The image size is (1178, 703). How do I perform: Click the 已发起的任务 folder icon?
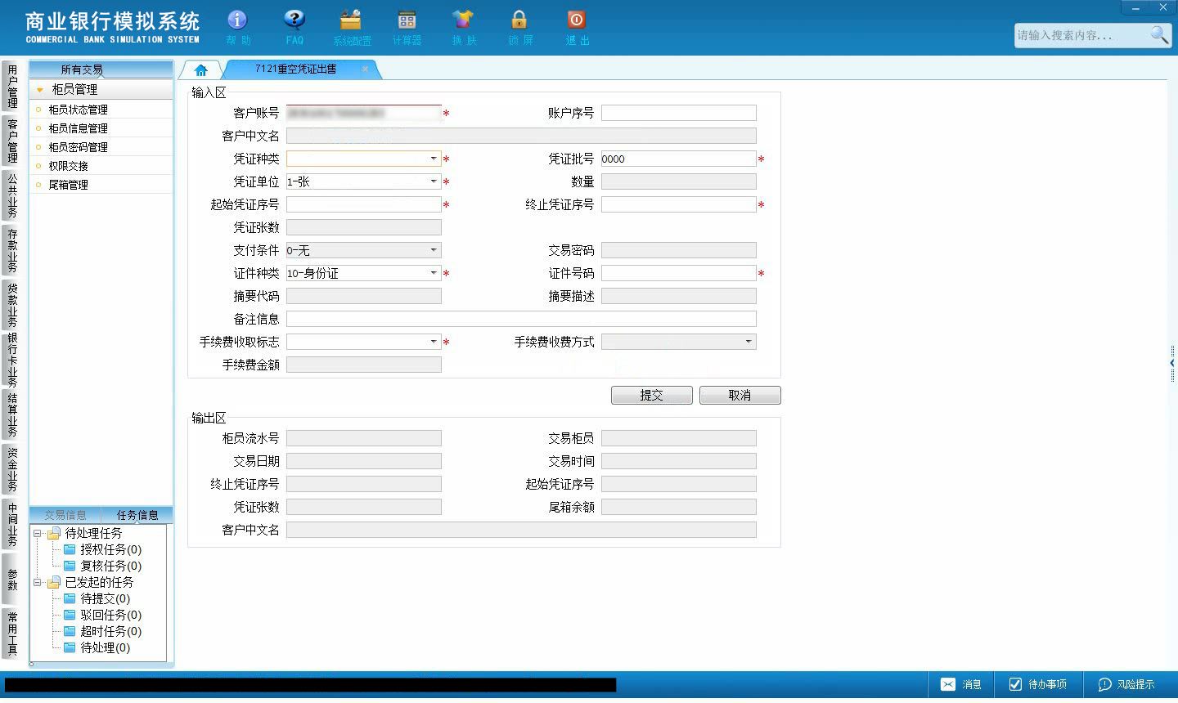click(54, 582)
